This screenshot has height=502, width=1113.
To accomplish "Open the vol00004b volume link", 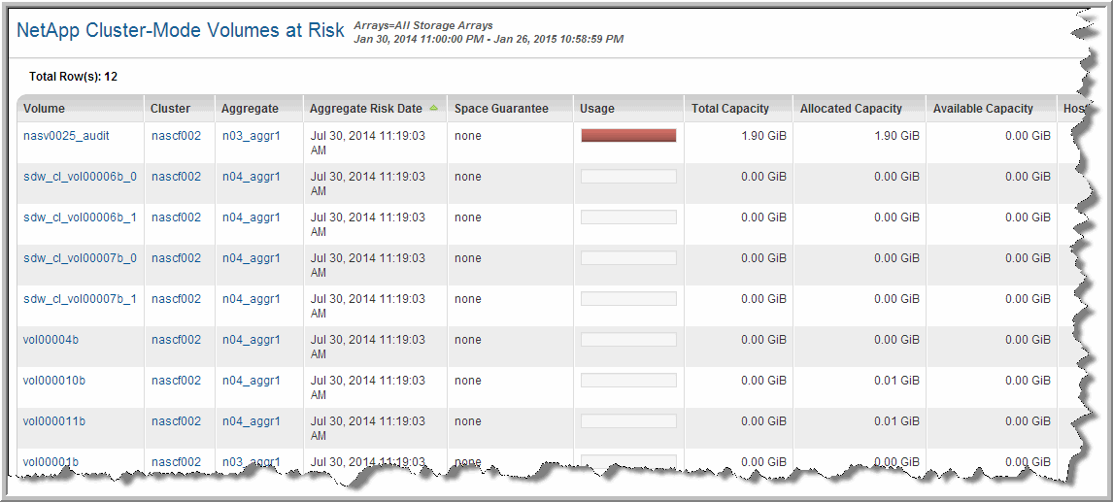I will [x=51, y=340].
